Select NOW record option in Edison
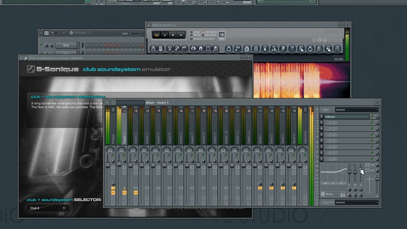The height and width of the screenshot is (229, 407). [x=196, y=32]
